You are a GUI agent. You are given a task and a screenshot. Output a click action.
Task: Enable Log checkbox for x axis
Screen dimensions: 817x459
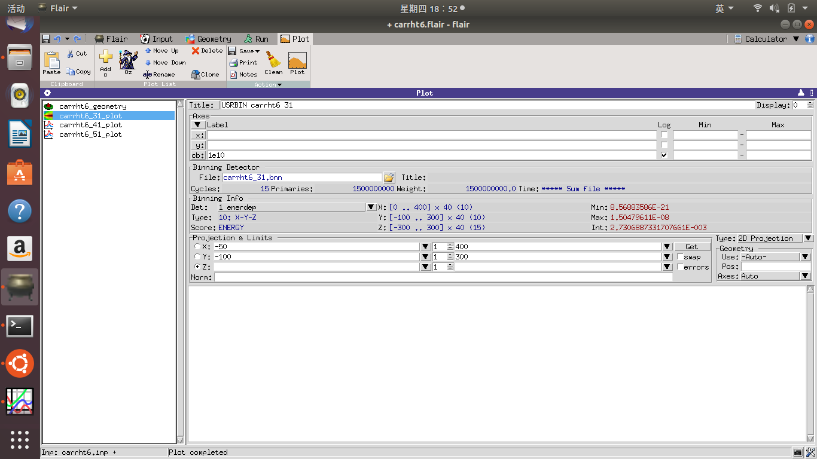point(664,135)
